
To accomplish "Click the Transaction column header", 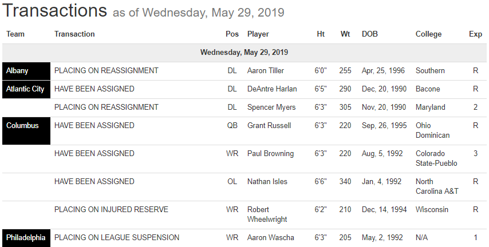I will [74, 34].
